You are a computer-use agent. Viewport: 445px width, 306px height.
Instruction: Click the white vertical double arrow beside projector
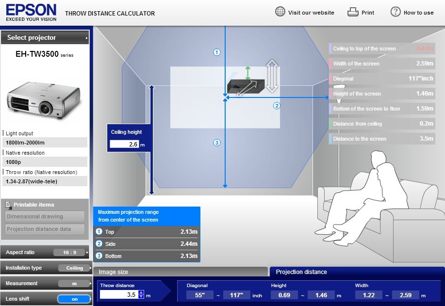pos(272,76)
